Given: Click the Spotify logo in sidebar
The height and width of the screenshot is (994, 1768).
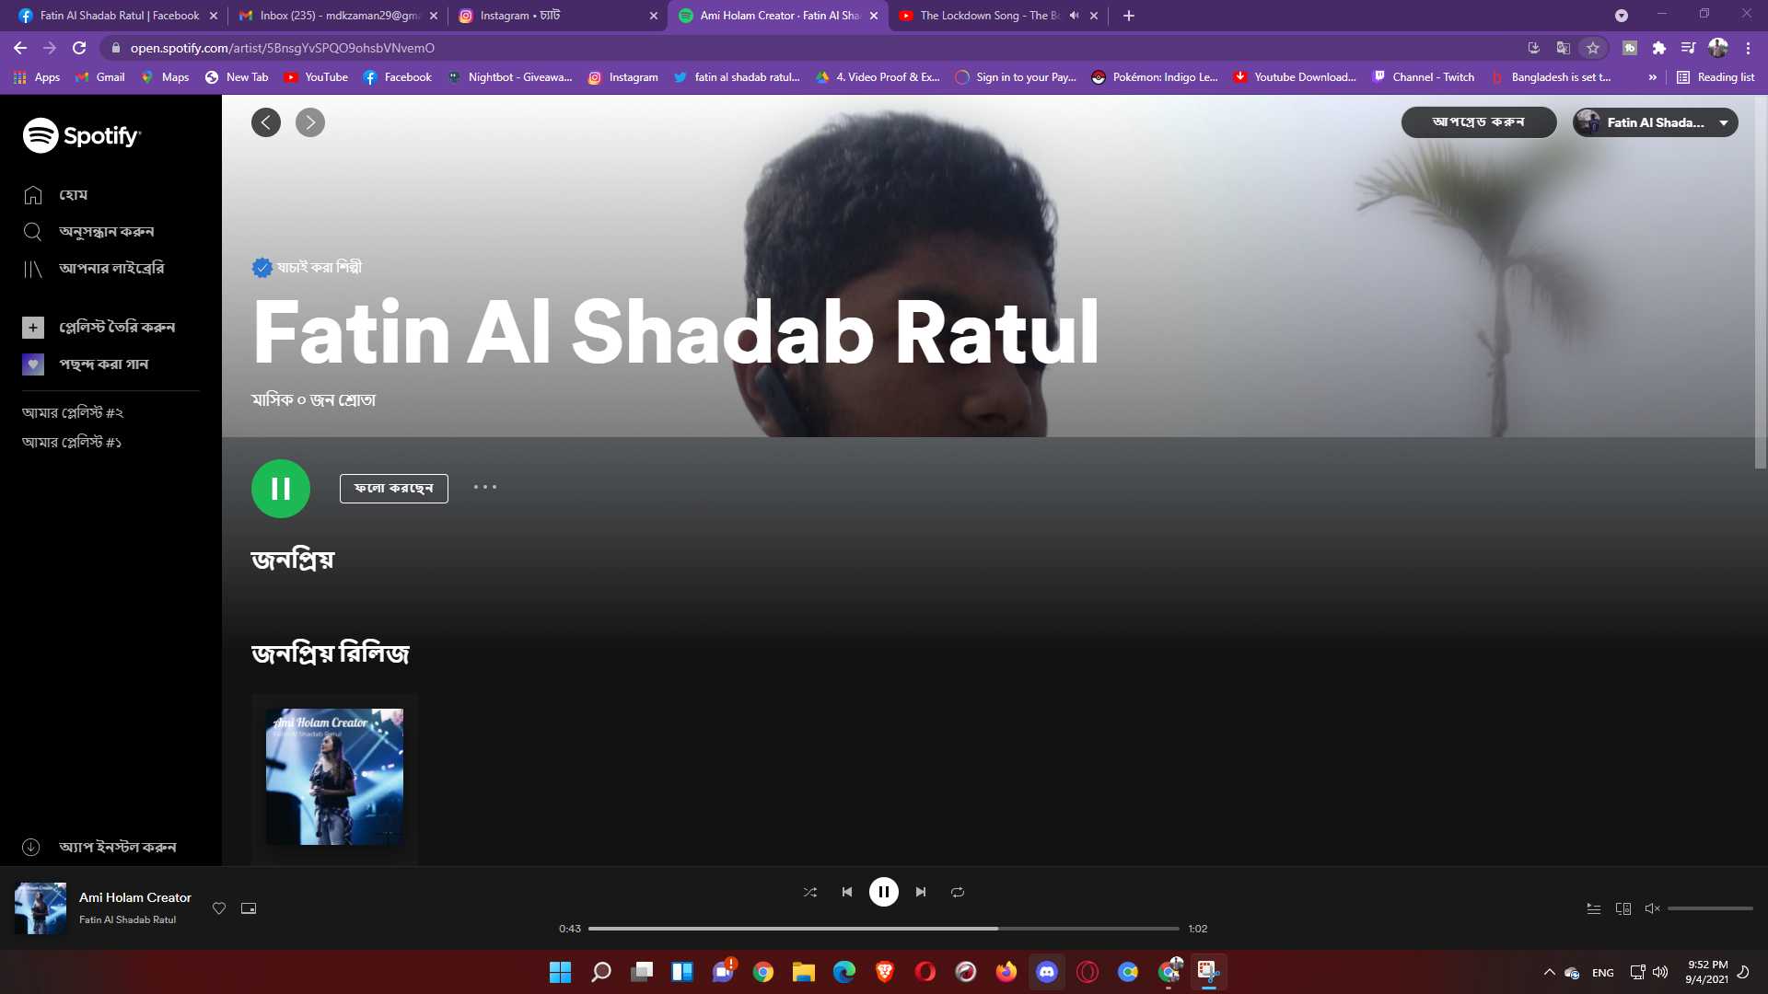Looking at the screenshot, I should (x=82, y=135).
